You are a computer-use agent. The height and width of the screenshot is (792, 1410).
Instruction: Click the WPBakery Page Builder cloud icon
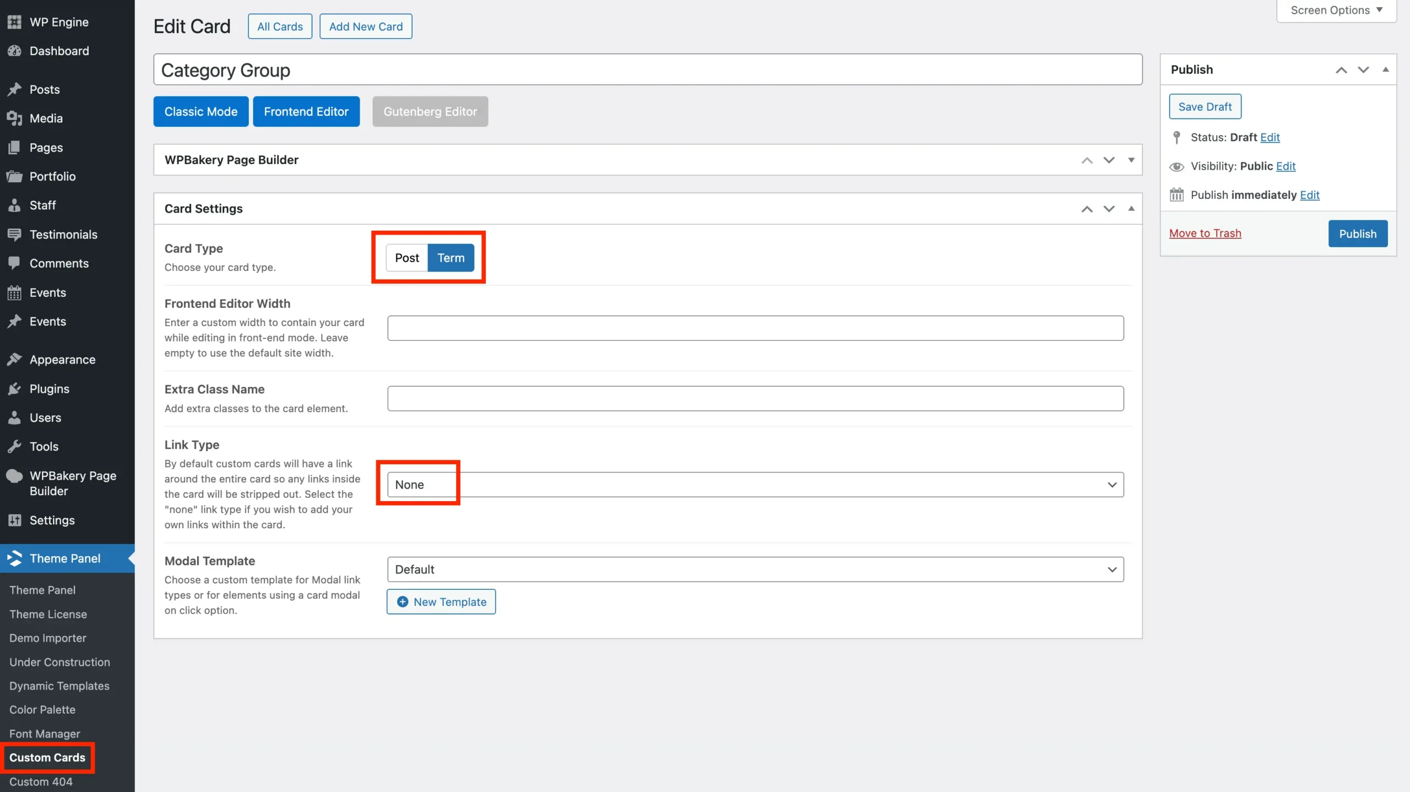14,476
